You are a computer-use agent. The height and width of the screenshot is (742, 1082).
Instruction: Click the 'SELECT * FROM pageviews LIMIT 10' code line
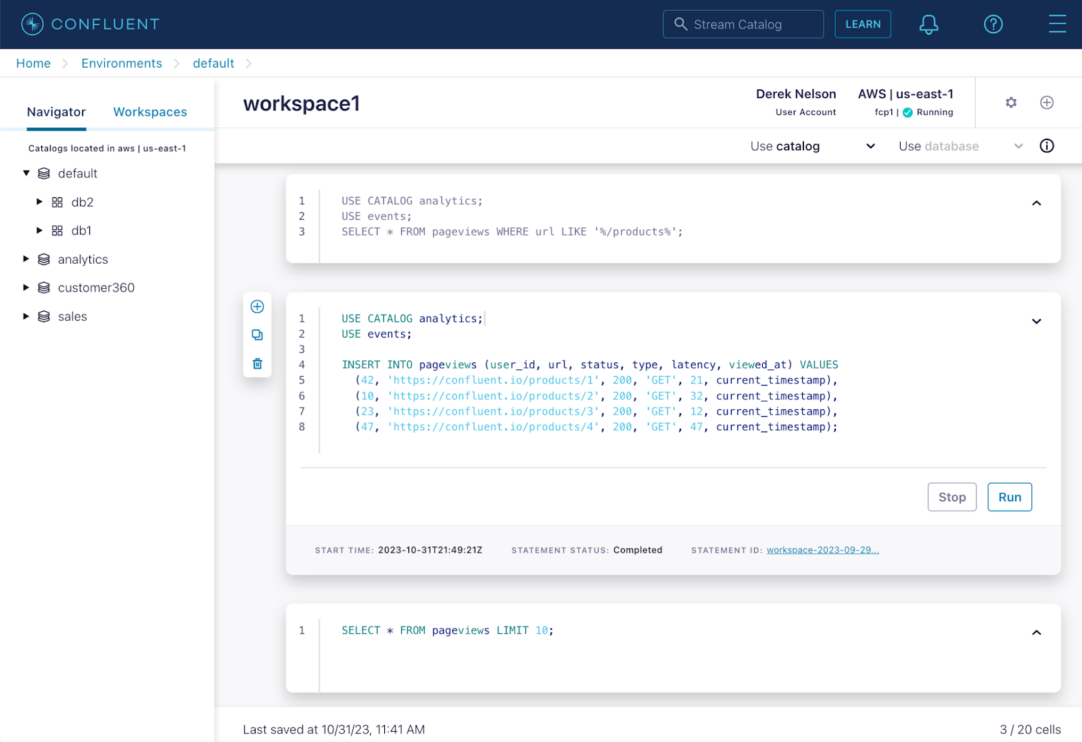(x=447, y=630)
